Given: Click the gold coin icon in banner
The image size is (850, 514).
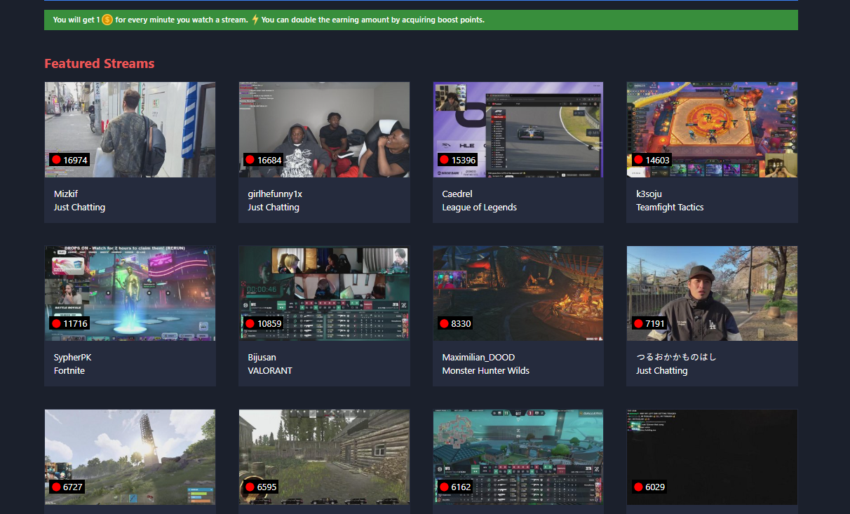Looking at the screenshot, I should [x=107, y=20].
